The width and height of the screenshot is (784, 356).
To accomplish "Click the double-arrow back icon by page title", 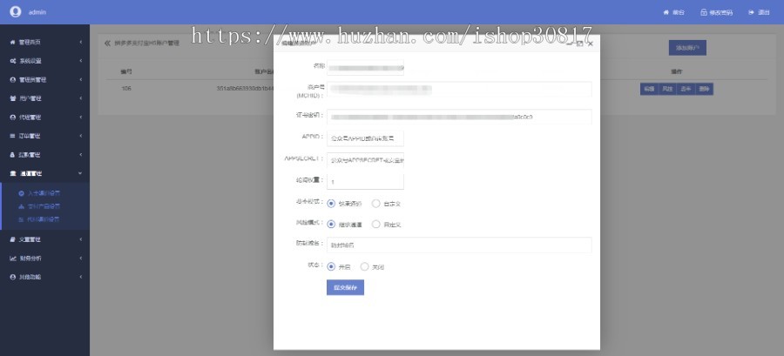I will point(107,43).
